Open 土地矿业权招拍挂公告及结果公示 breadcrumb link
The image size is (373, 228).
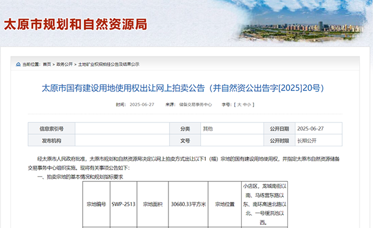[x=109, y=64]
